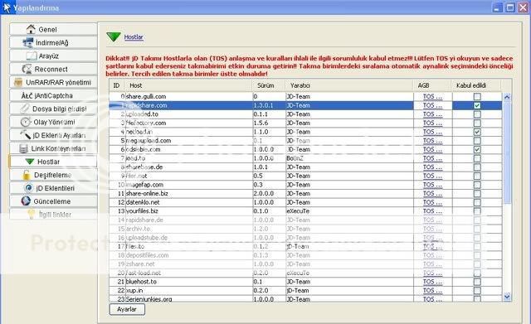This screenshot has width=531, height=324.
Task: Open the TOS link for yourfiles.biz
Action: point(432,211)
